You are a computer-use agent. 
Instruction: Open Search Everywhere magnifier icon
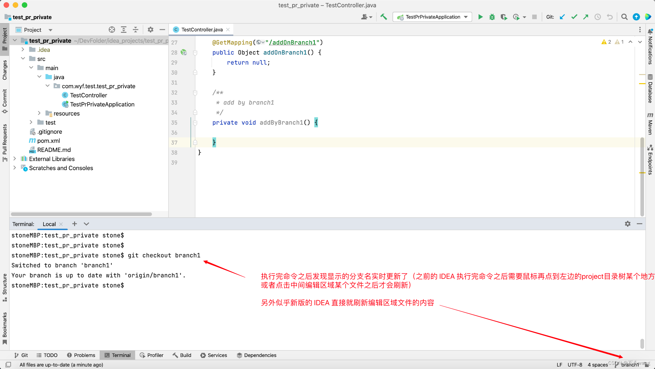tap(624, 17)
